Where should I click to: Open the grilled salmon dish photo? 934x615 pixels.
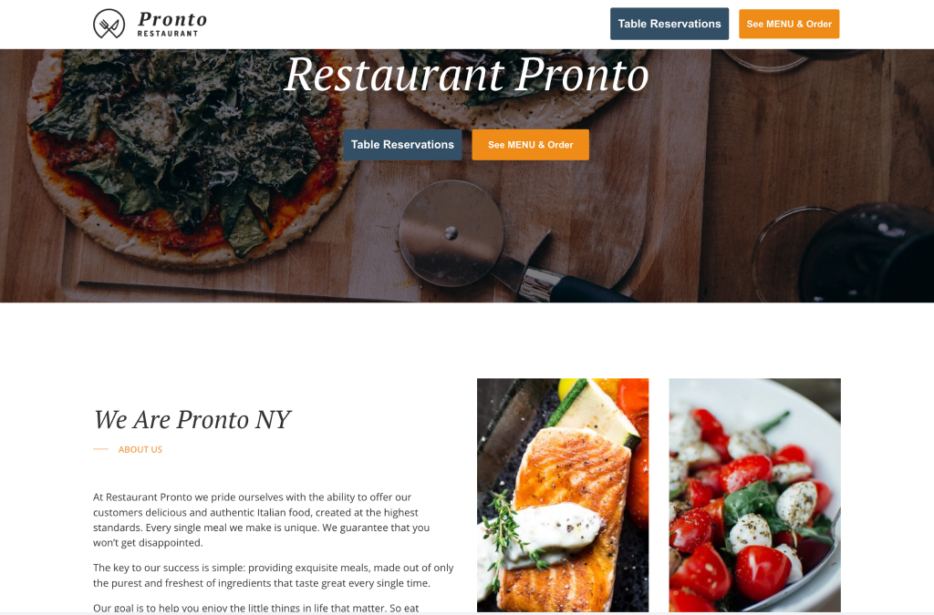point(562,495)
